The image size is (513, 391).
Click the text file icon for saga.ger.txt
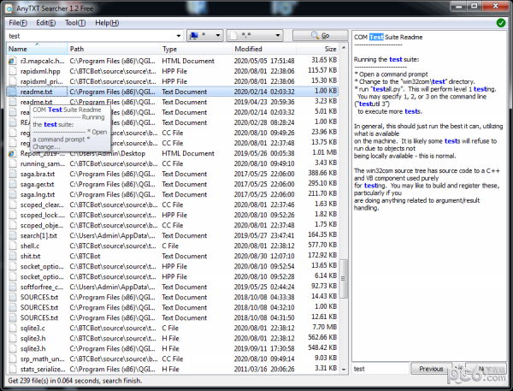point(13,184)
